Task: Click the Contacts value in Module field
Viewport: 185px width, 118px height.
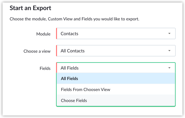Action: (x=69, y=34)
